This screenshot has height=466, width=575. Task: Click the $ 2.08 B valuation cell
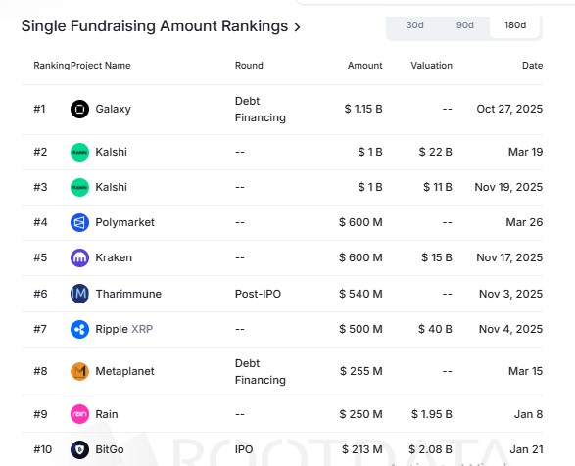click(431, 449)
